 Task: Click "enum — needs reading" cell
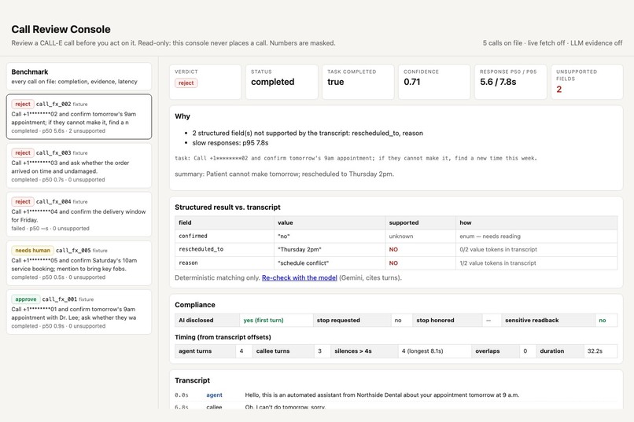tap(536, 237)
